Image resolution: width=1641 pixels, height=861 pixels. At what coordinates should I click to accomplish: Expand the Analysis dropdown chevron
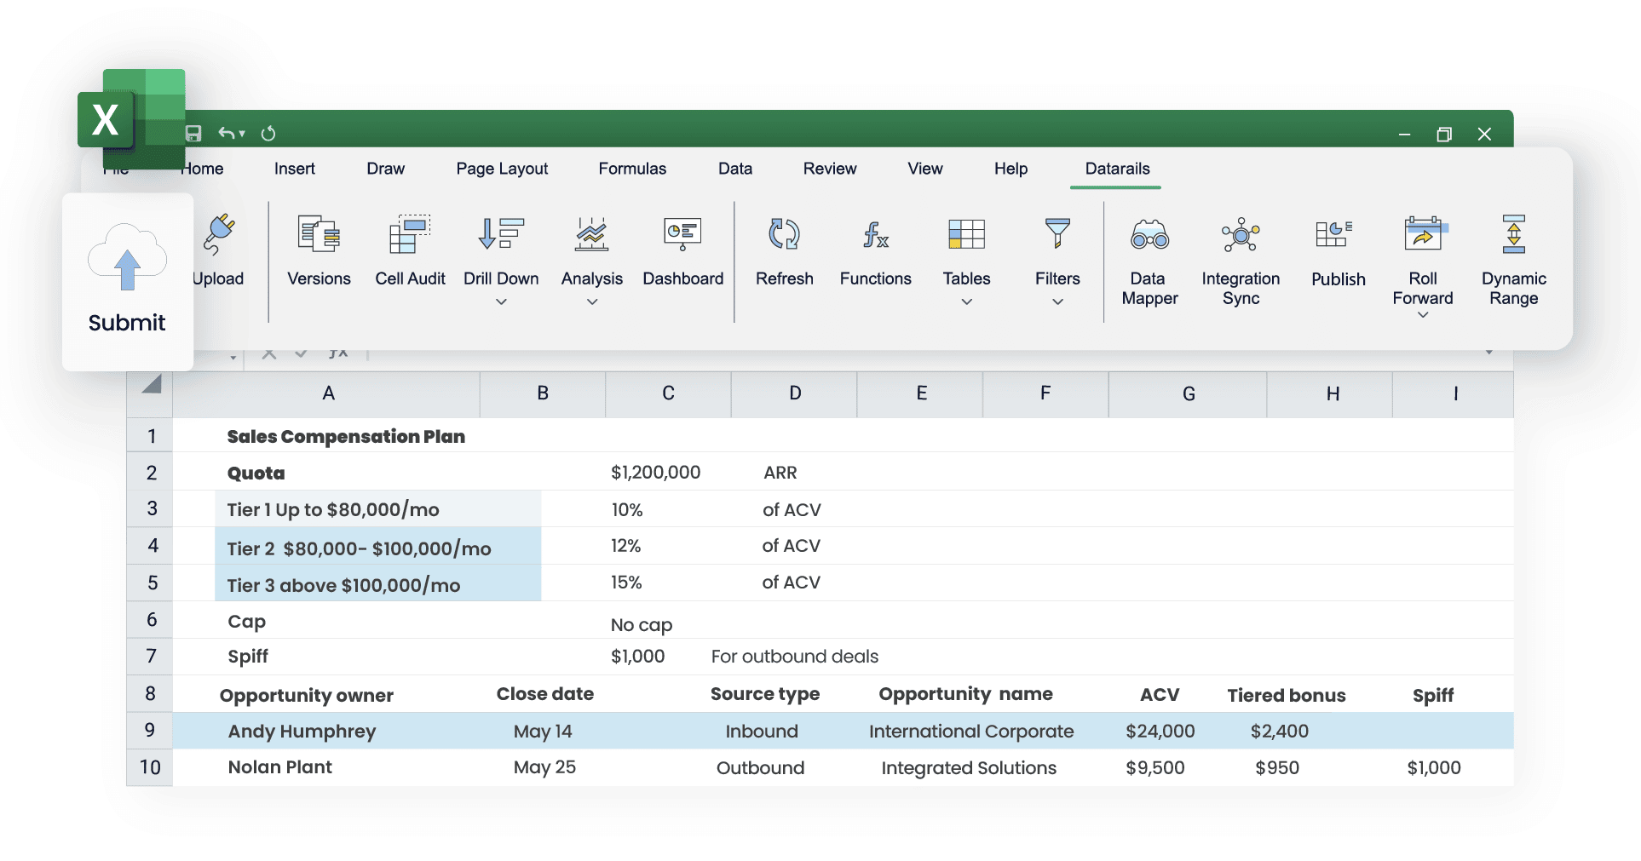point(592,301)
